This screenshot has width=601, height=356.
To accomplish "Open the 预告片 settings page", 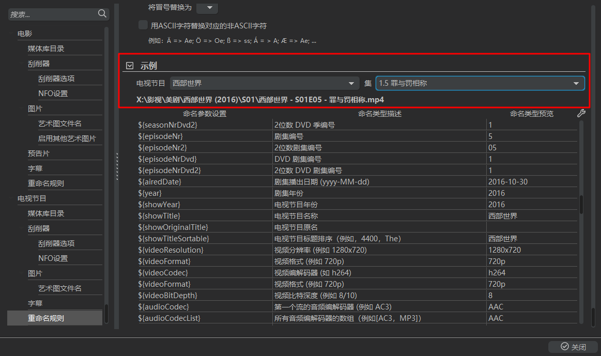I will (x=39, y=153).
